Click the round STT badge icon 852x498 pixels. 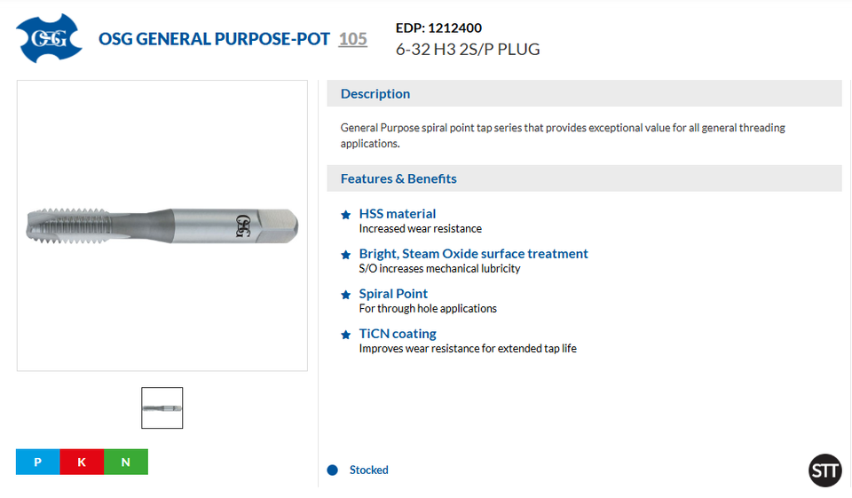[x=824, y=470]
